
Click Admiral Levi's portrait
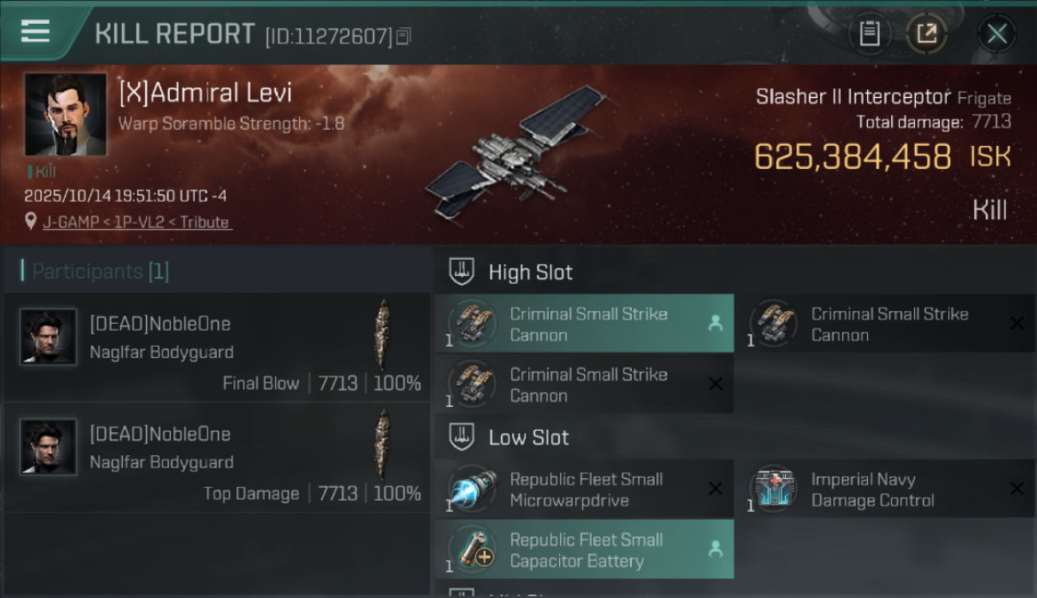coord(65,115)
